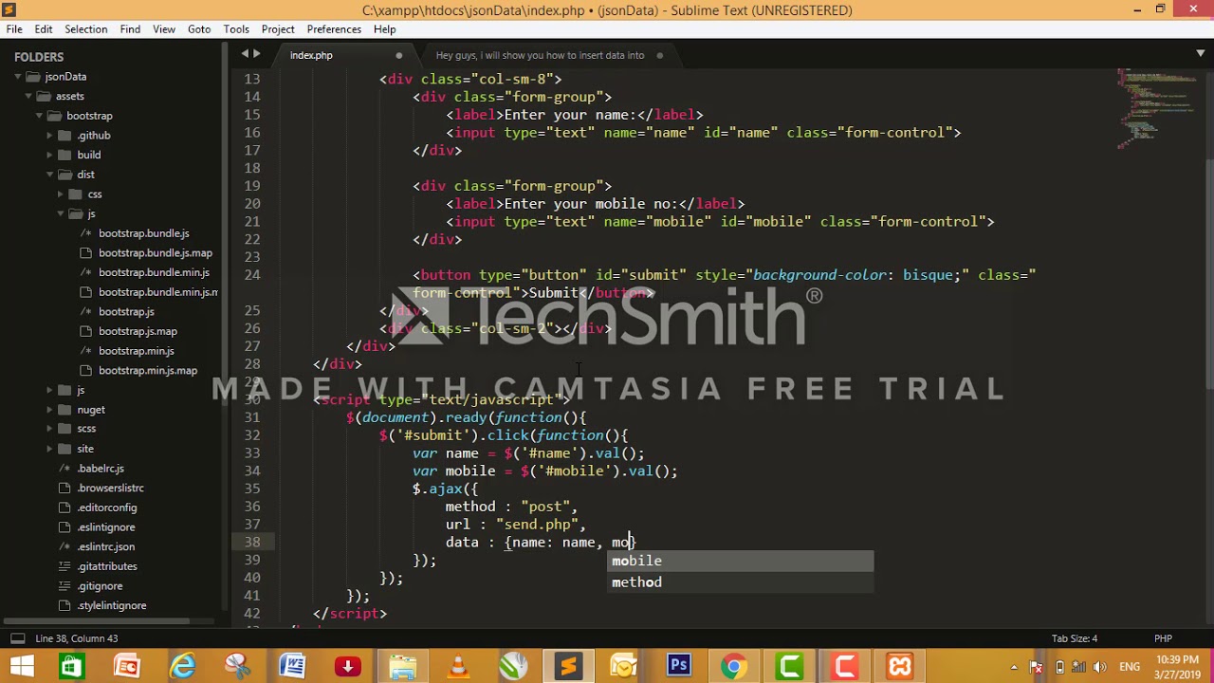1214x683 pixels.
Task: Open VLC media player from taskbar
Action: 458,666
